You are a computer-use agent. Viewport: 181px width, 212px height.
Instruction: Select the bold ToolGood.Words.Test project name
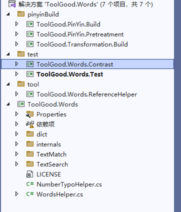[x=69, y=74]
